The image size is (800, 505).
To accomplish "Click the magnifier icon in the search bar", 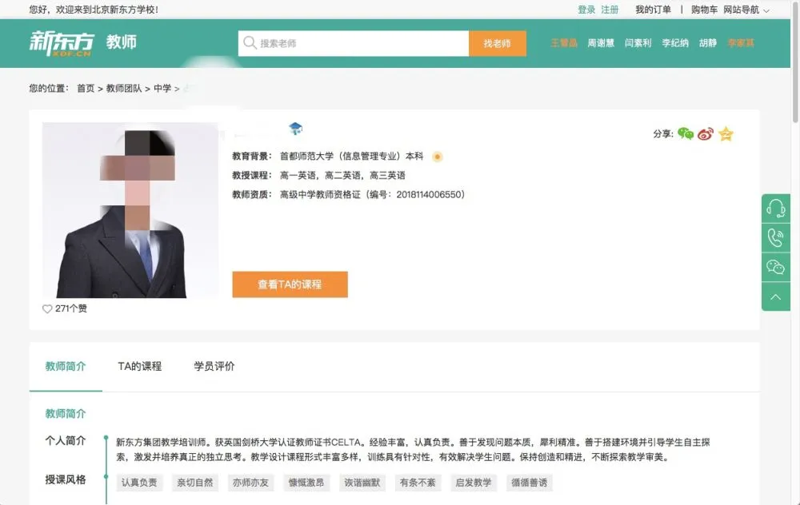I will pyautogui.click(x=250, y=43).
